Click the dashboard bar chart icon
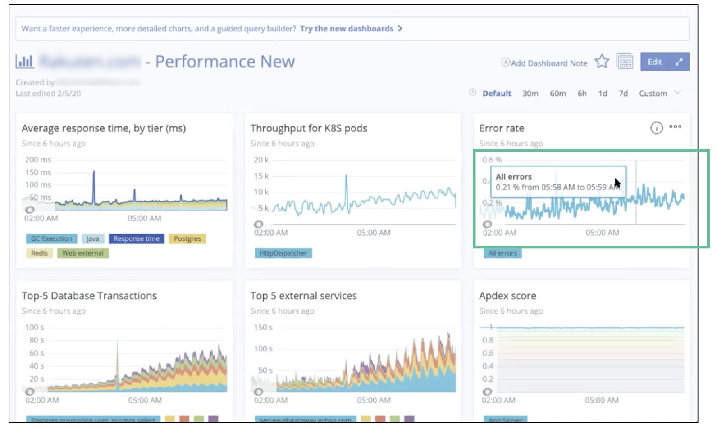 coord(25,61)
